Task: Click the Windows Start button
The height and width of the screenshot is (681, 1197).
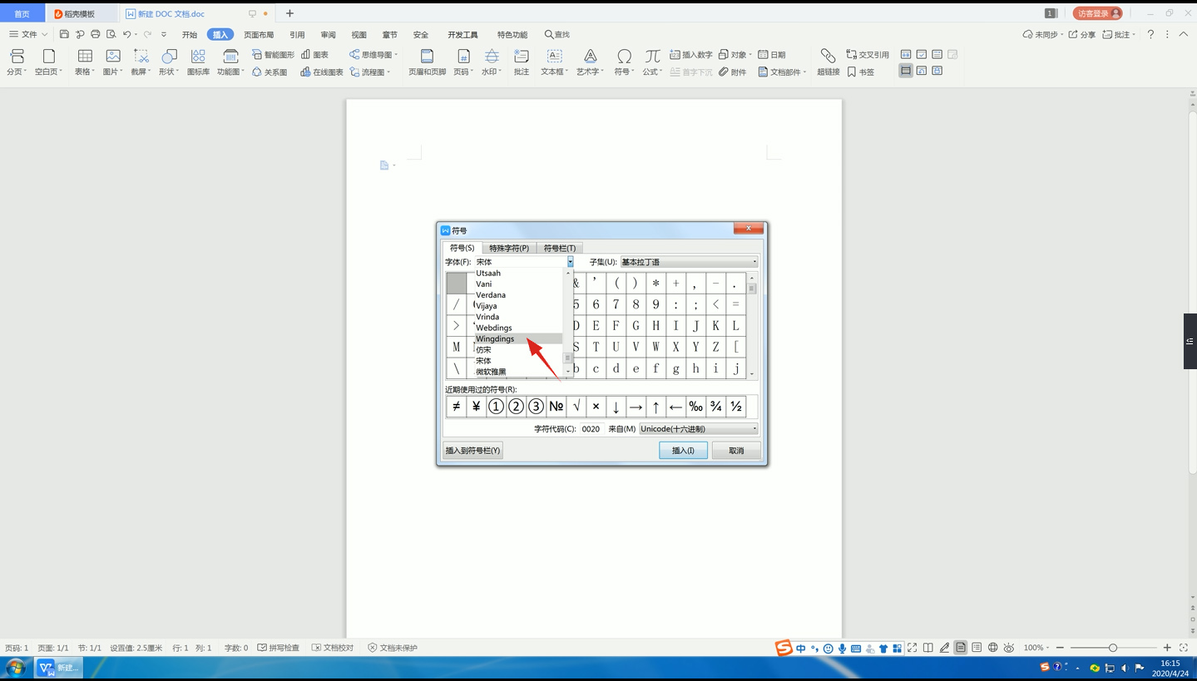Action: 16,668
